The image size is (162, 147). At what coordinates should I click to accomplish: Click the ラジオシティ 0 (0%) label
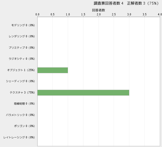[x=22, y=59]
